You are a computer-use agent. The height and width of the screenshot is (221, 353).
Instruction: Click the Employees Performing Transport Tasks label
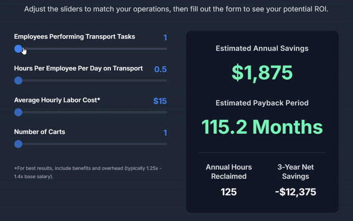tap(75, 37)
